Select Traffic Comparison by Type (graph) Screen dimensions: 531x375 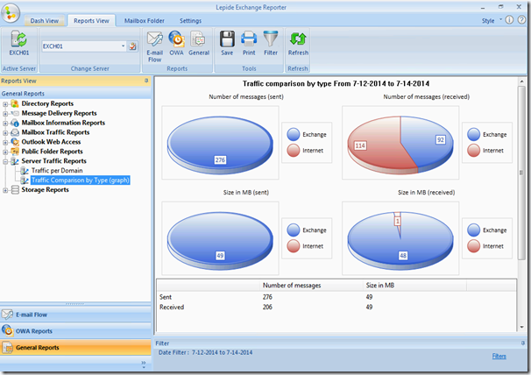pos(81,180)
